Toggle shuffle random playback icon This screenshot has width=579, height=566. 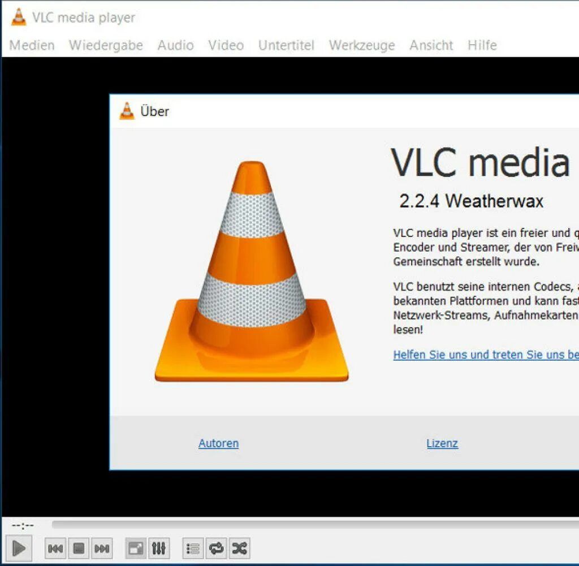240,548
